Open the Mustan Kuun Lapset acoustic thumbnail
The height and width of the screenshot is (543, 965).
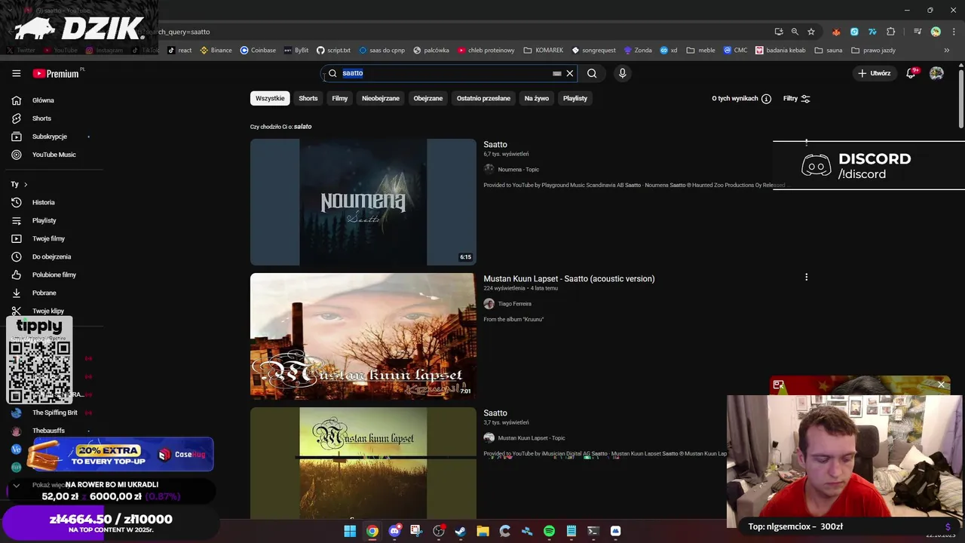[363, 336]
